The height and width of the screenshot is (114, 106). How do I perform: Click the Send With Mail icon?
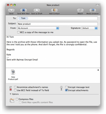24,10
